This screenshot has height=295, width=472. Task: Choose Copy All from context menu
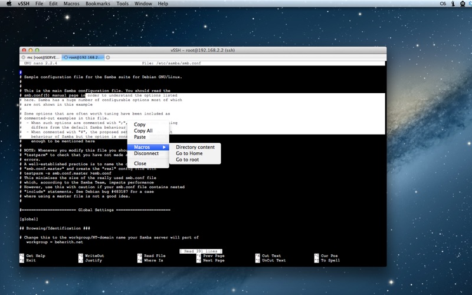(143, 131)
